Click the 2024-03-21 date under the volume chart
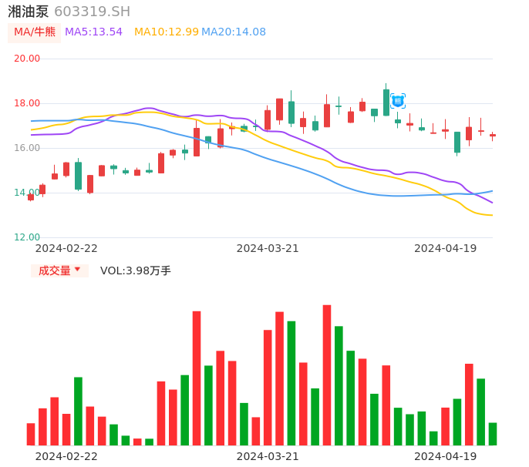 click(x=268, y=456)
